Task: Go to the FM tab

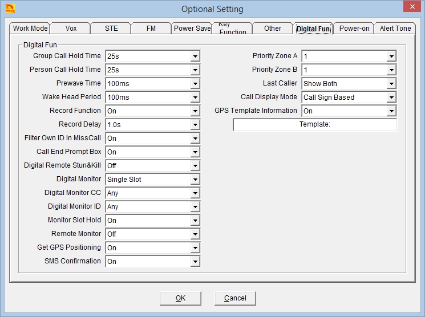Action: (x=151, y=28)
